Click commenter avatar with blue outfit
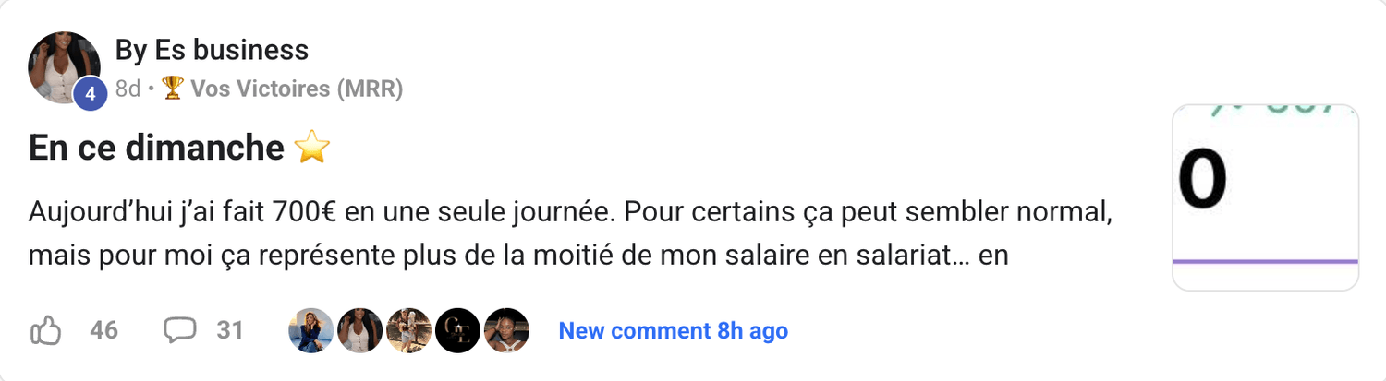 pyautogui.click(x=310, y=330)
